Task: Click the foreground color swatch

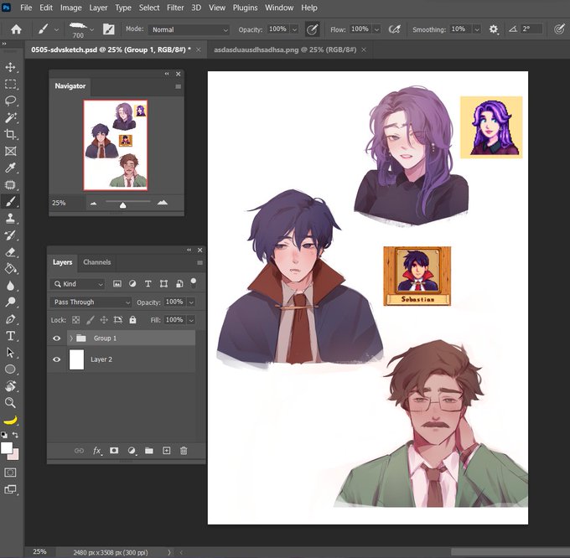Action: pos(7,448)
